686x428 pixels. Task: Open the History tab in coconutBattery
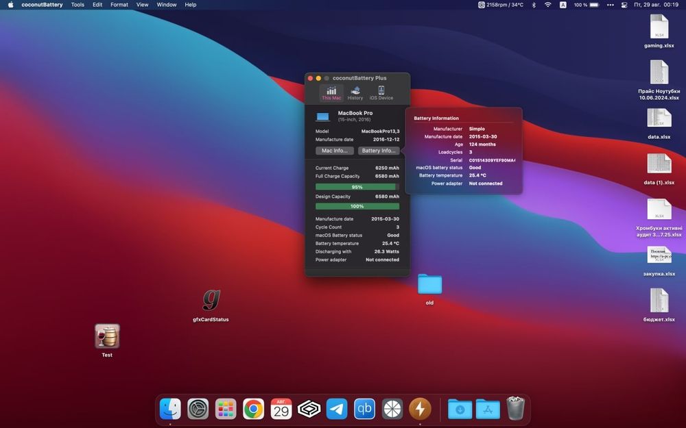(355, 93)
